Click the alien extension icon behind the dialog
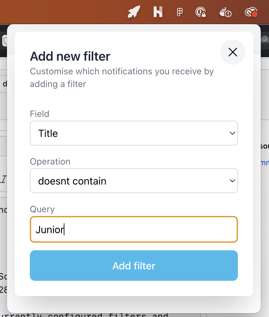Image resolution: width=269 pixels, height=317 pixels. click(x=265, y=40)
